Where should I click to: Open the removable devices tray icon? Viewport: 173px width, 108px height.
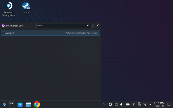(x=139, y=104)
